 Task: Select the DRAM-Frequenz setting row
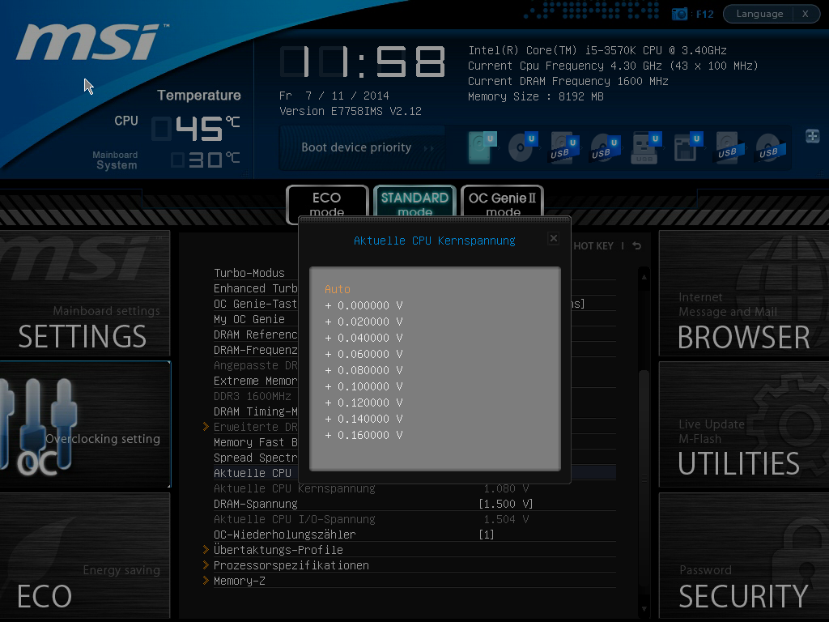tap(256, 350)
